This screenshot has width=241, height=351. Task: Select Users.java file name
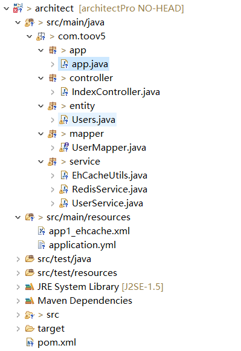pos(94,120)
